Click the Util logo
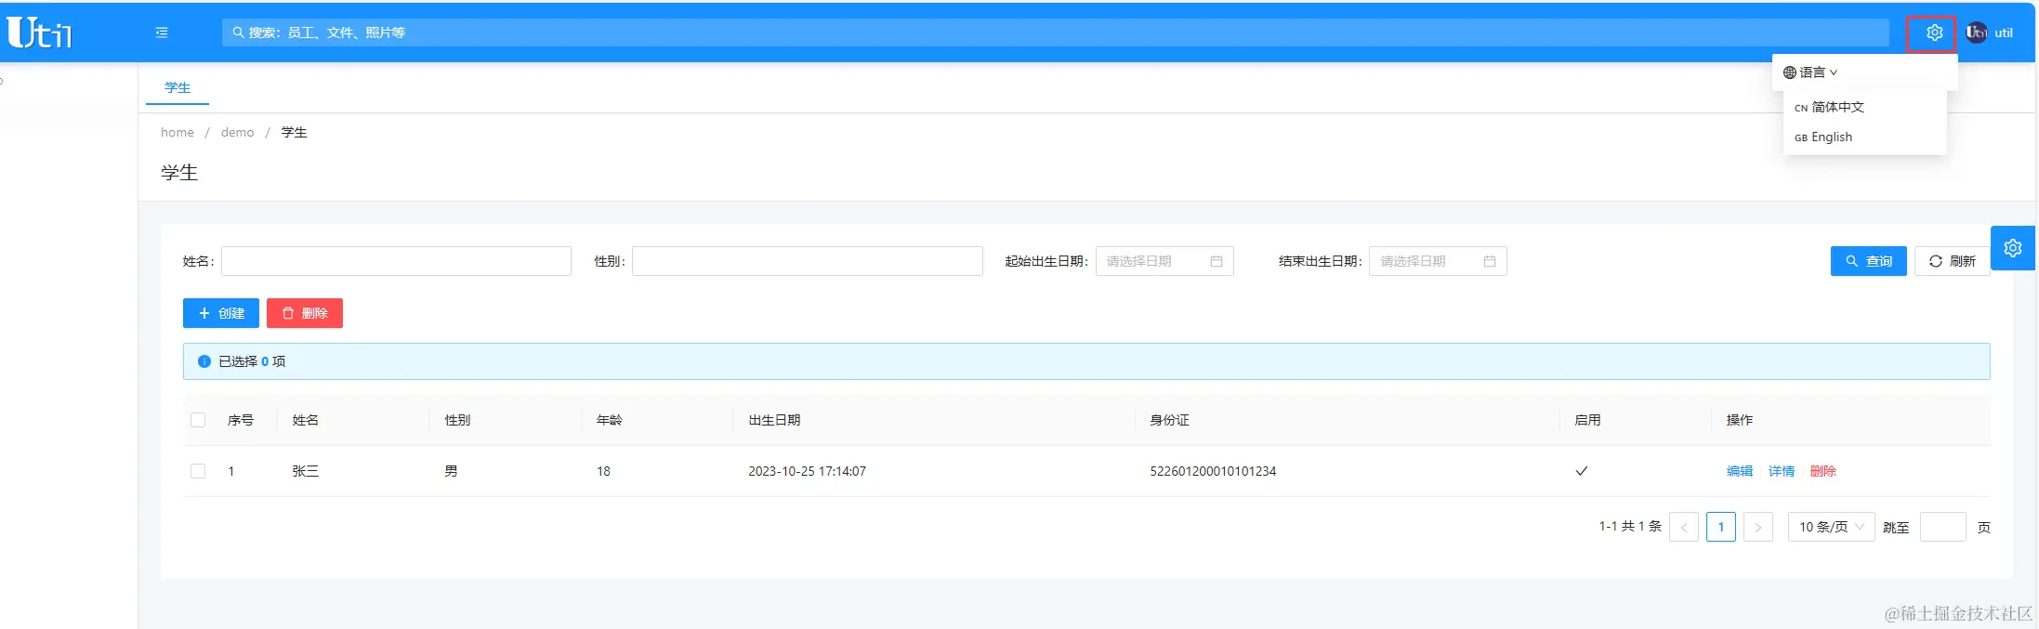2039x629 pixels. pyautogui.click(x=39, y=33)
